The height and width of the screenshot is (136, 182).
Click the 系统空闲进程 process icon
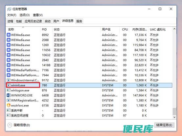[9, 115]
